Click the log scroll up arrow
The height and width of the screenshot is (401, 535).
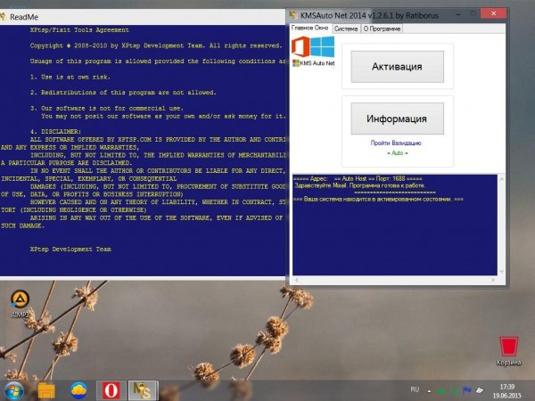coord(501,179)
